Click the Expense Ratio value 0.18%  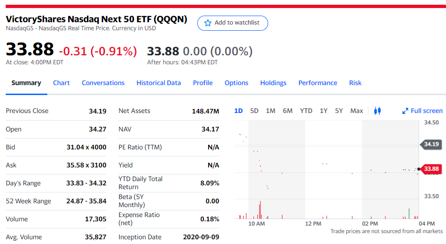coord(210,219)
